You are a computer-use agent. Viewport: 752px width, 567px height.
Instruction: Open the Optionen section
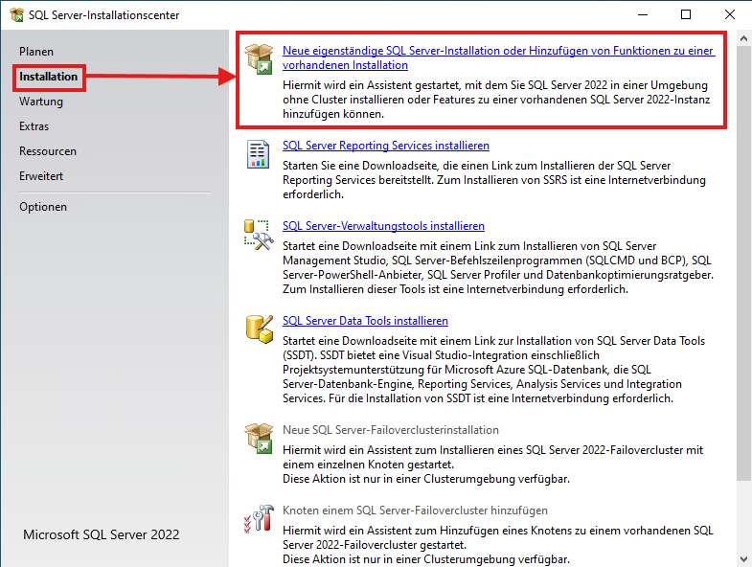(43, 207)
